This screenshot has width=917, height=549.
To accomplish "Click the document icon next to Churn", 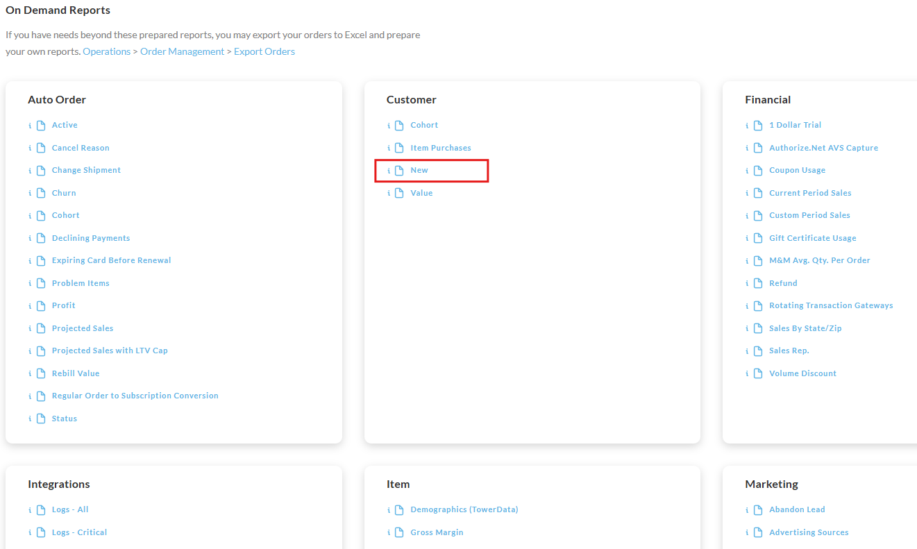I will (x=41, y=193).
